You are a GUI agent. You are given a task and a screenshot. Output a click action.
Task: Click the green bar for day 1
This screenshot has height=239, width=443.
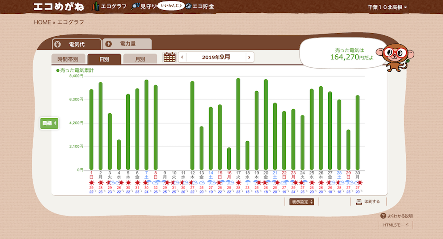(x=91, y=130)
